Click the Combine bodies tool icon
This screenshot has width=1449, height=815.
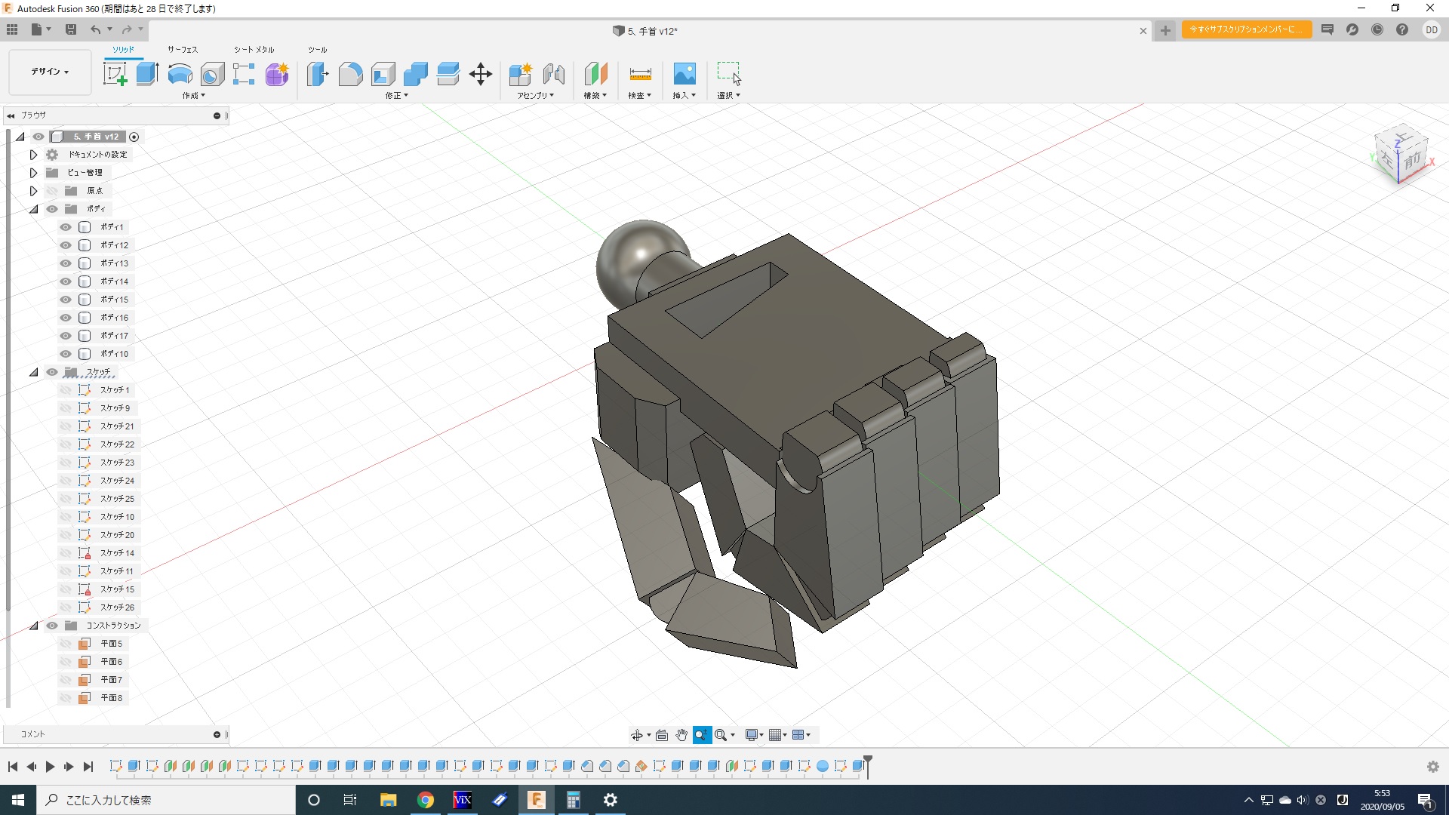415,74
